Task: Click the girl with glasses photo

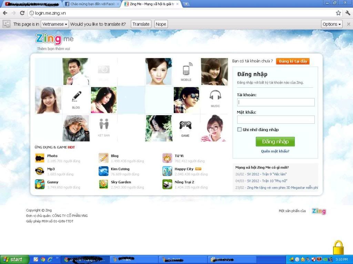Action: coord(214,128)
